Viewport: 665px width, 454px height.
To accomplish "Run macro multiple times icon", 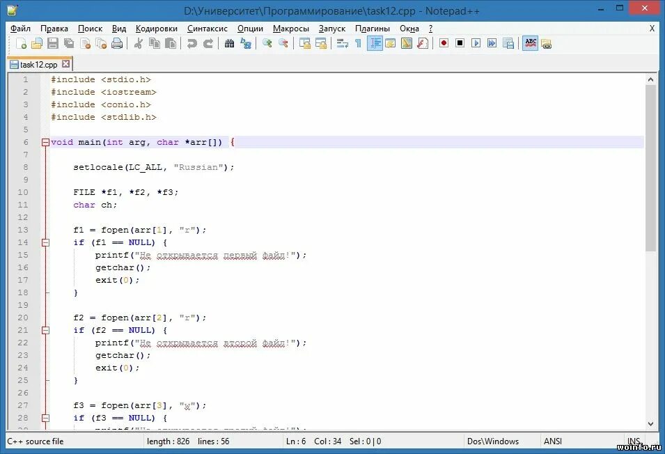I will tap(492, 43).
